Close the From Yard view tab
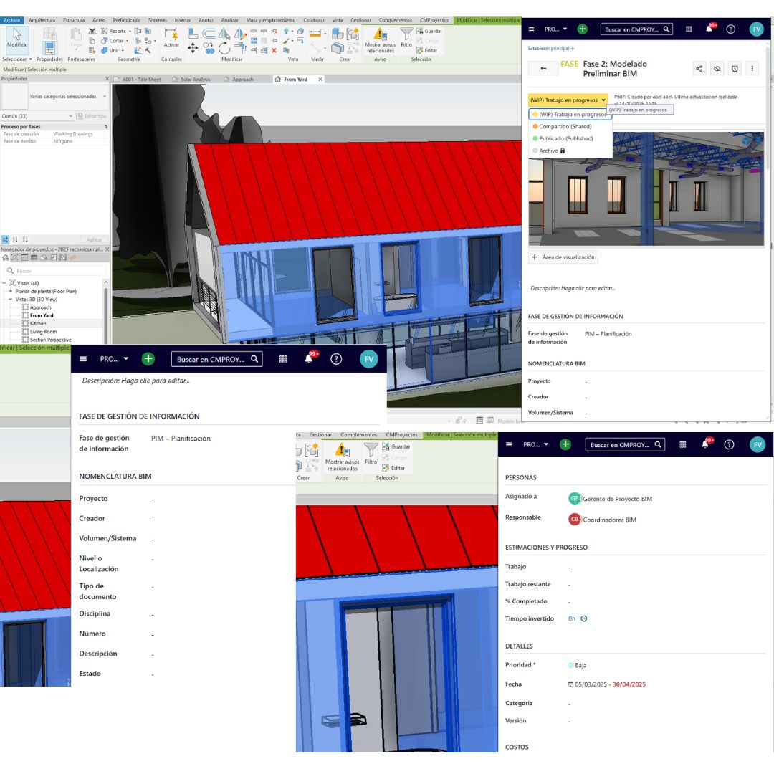This screenshot has width=774, height=774. click(x=320, y=80)
